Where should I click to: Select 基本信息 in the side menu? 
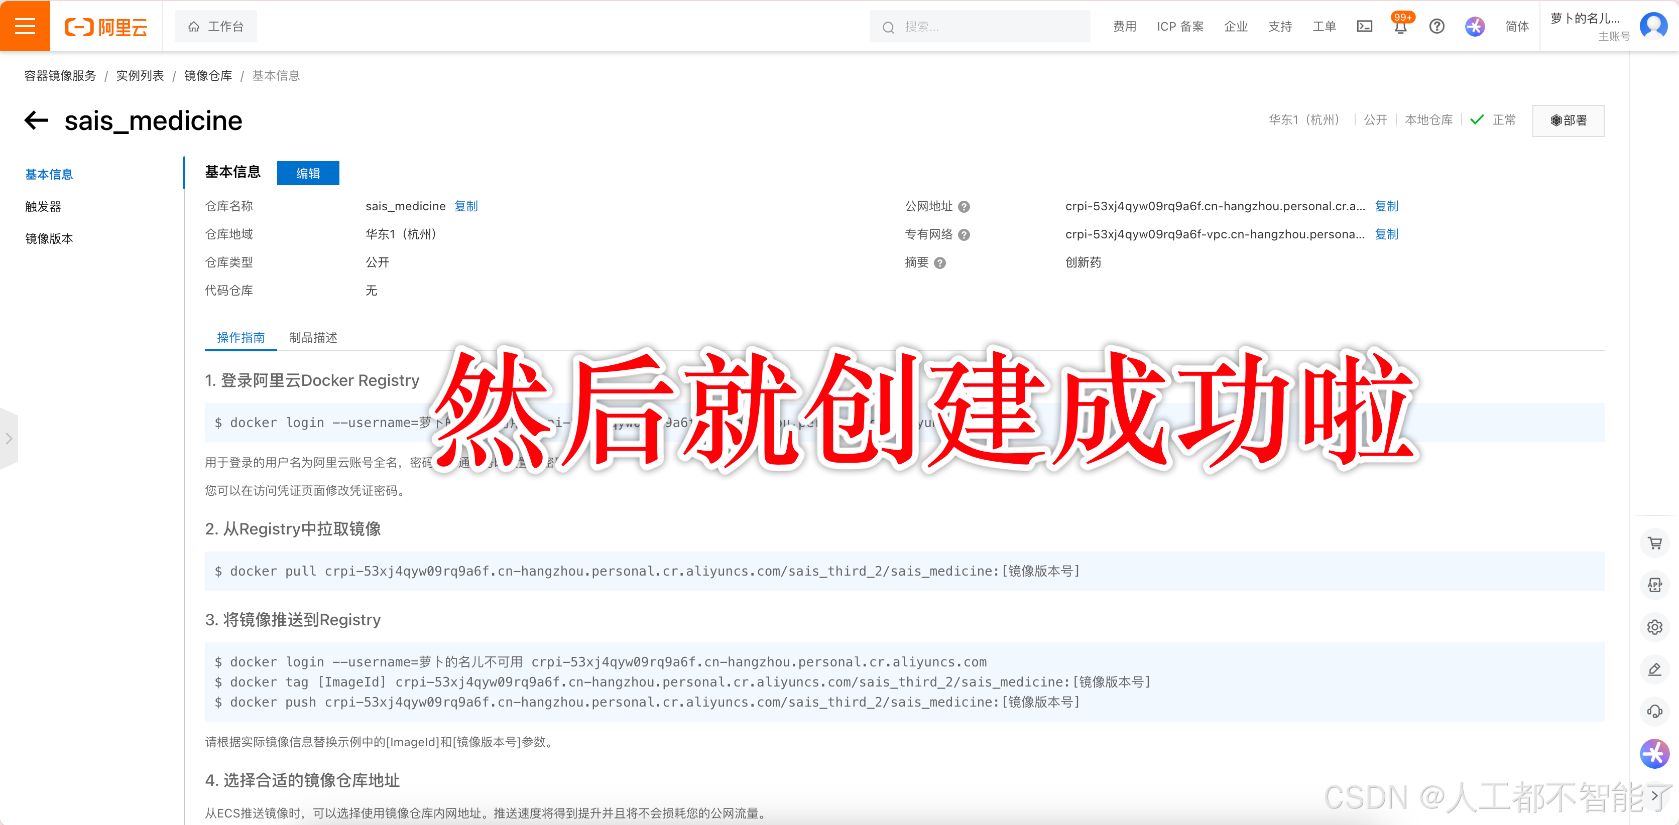pyautogui.click(x=49, y=175)
